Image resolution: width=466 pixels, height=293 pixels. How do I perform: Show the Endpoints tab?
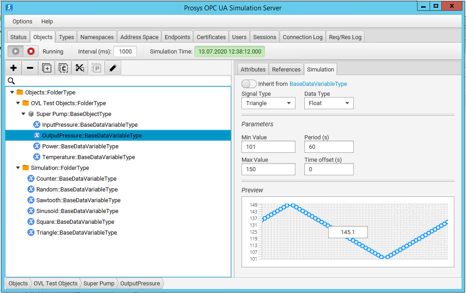click(x=177, y=37)
